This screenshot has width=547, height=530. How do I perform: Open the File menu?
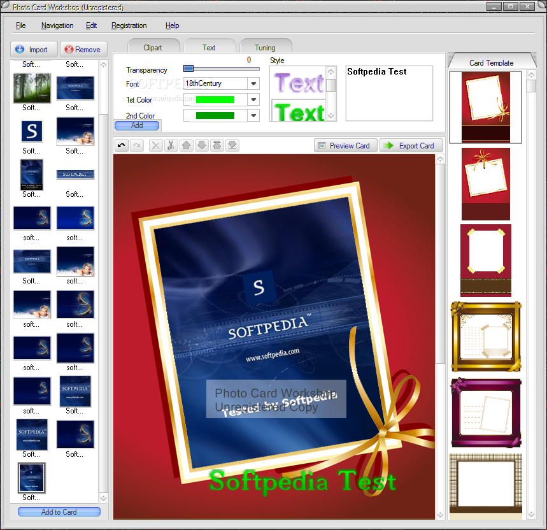(x=20, y=25)
